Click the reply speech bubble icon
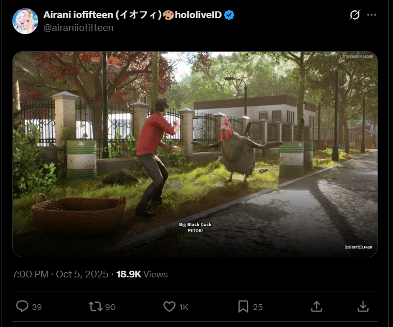The width and height of the screenshot is (393, 327). [22, 306]
